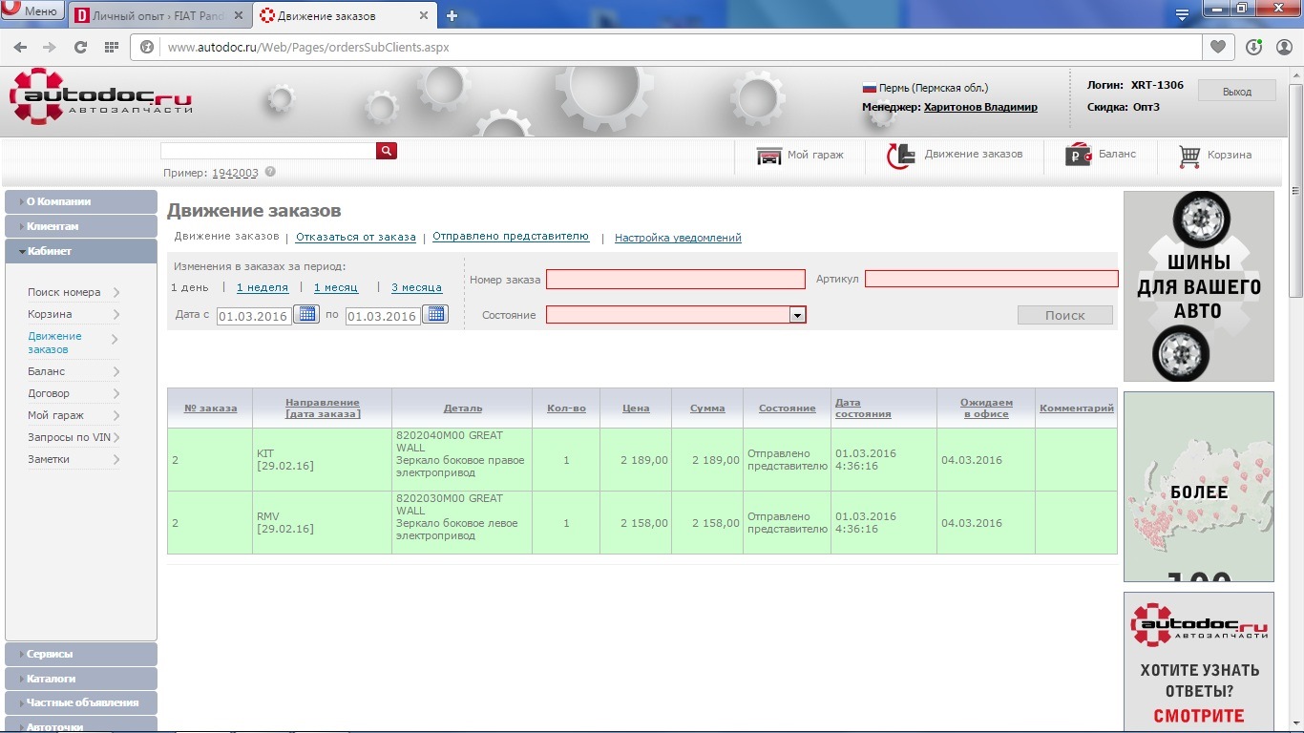Reload the page with the refresh icon
The image size is (1304, 733).
coord(80,47)
